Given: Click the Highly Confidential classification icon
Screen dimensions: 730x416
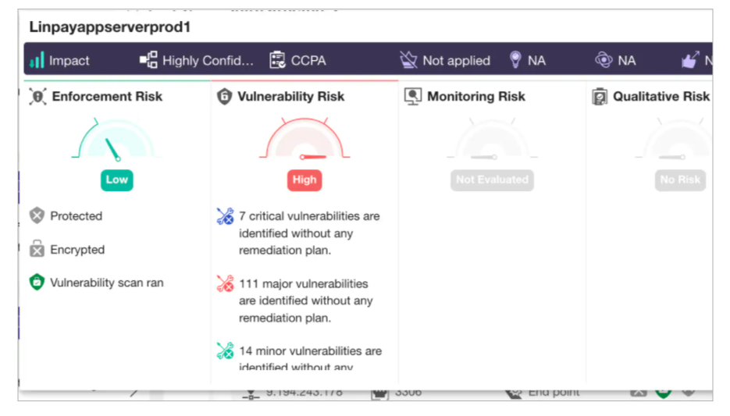Looking at the screenshot, I should coord(148,60).
